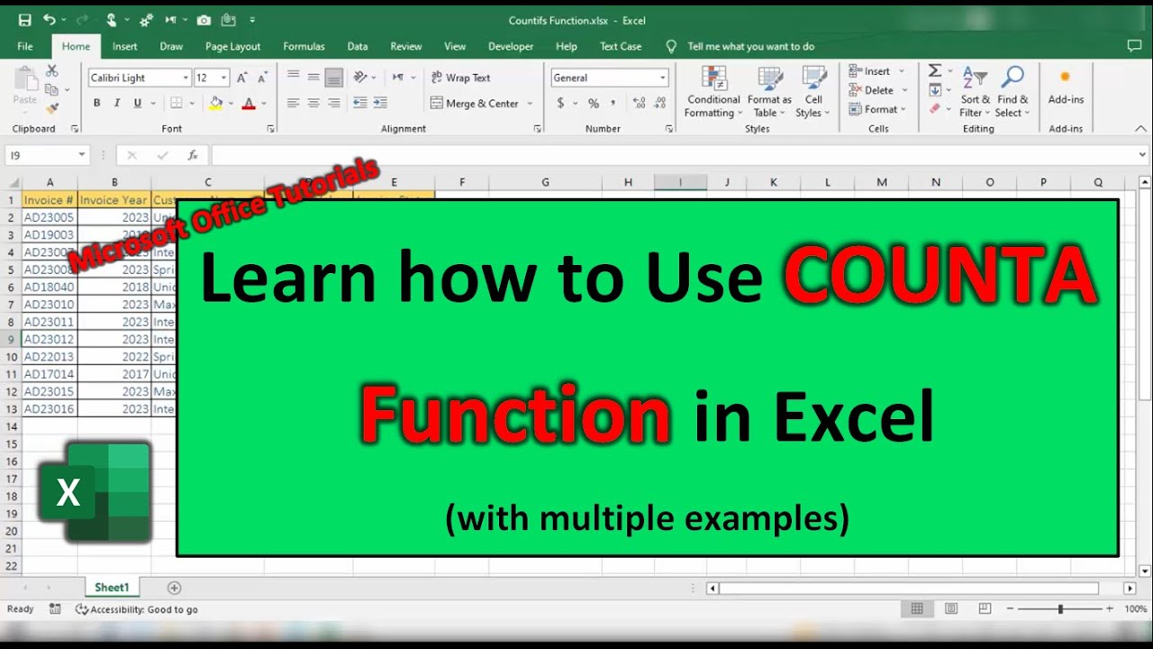This screenshot has width=1153, height=649.
Task: Align text to the left
Action: [294, 103]
